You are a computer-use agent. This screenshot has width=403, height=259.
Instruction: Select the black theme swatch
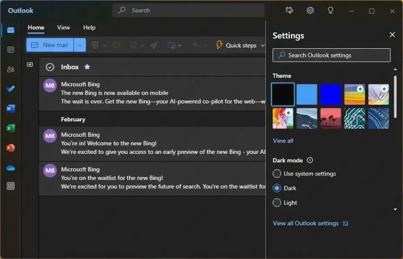coord(283,94)
